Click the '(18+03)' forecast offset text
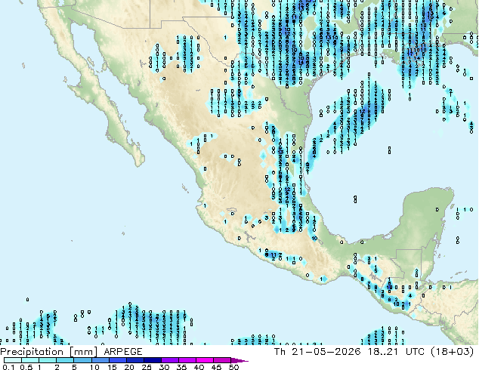The height and width of the screenshot is (370, 479). [x=452, y=352]
